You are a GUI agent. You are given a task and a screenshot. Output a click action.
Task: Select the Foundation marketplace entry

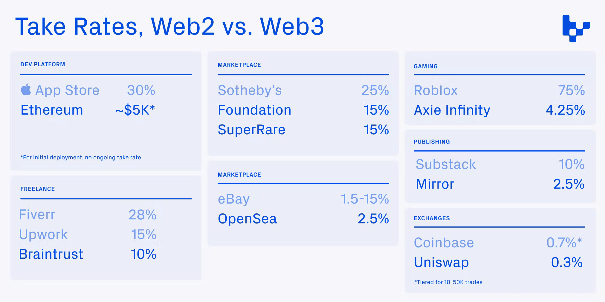pyautogui.click(x=254, y=110)
